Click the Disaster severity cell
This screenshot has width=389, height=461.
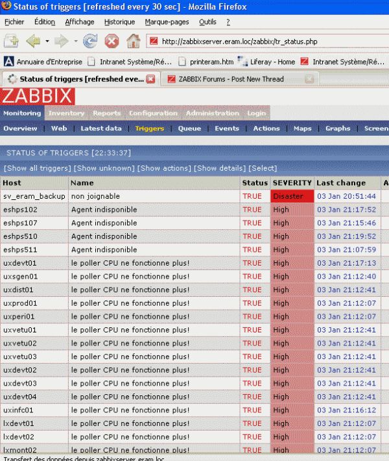tap(292, 196)
